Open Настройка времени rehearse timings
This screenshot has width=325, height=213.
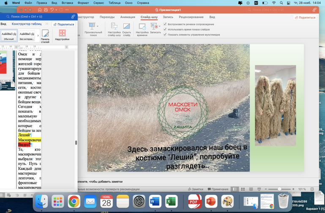click(x=142, y=30)
